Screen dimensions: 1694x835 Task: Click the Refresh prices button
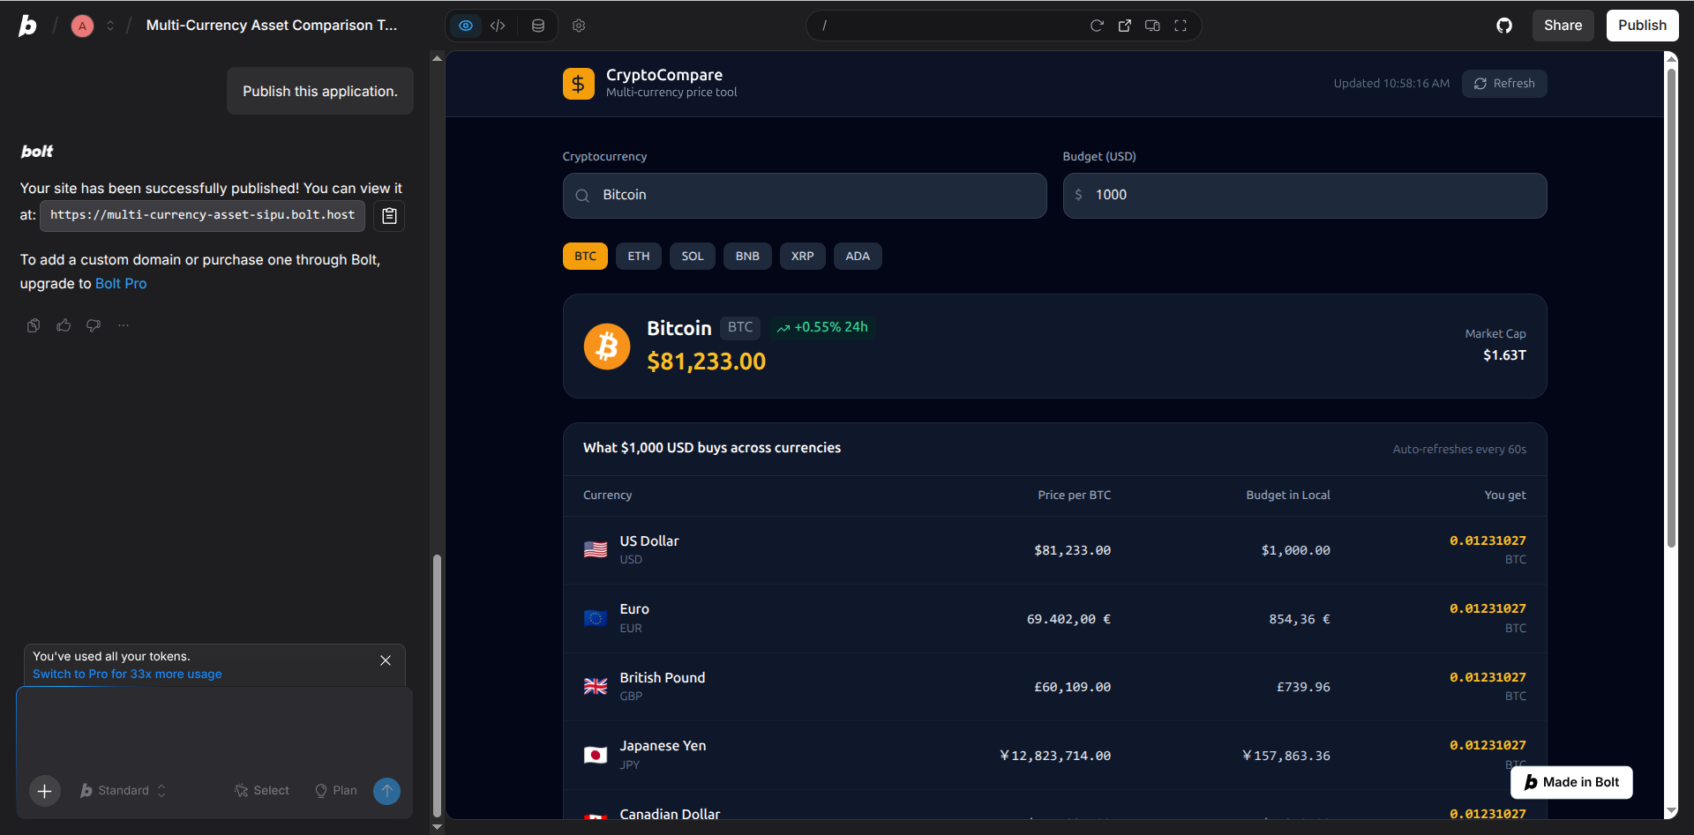(x=1504, y=84)
